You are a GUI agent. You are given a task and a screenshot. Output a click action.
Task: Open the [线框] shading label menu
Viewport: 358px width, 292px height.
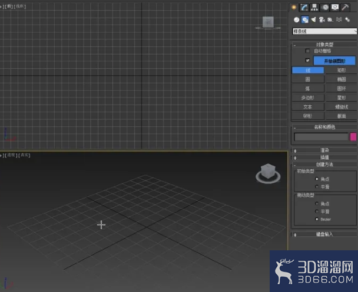(20, 6)
